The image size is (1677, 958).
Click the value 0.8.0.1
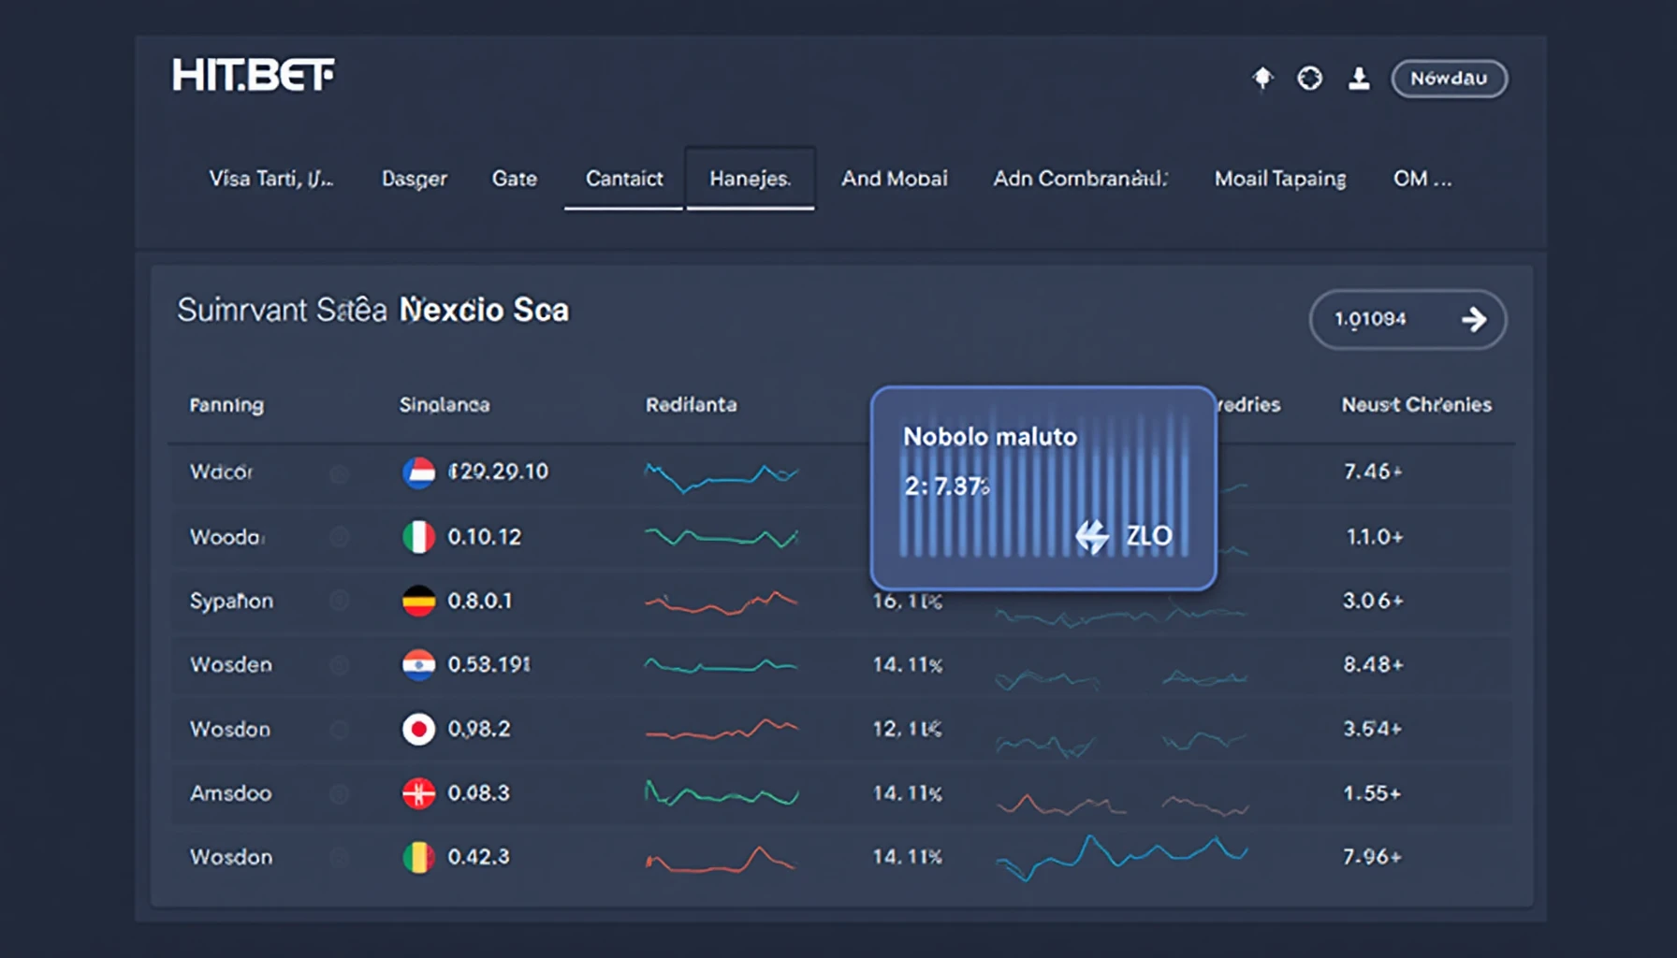[479, 601]
